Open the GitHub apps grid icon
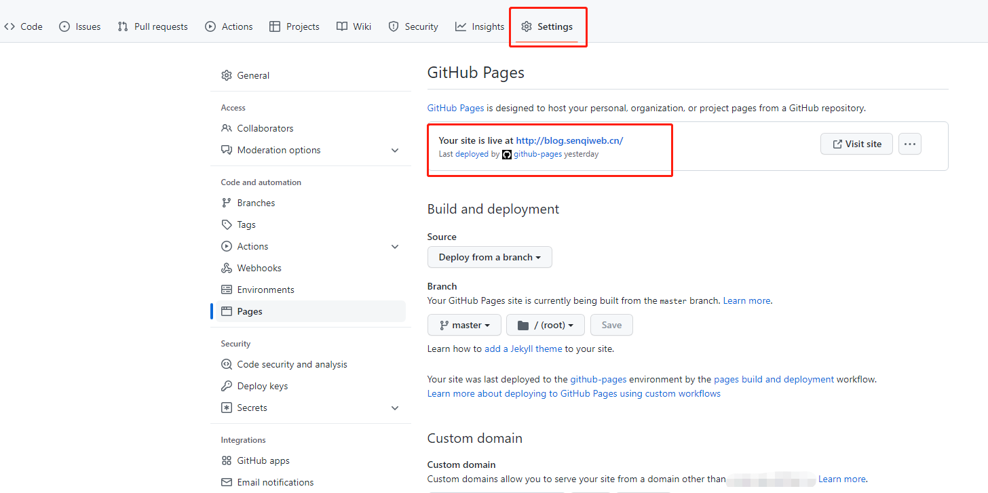This screenshot has height=493, width=988. pos(227,460)
